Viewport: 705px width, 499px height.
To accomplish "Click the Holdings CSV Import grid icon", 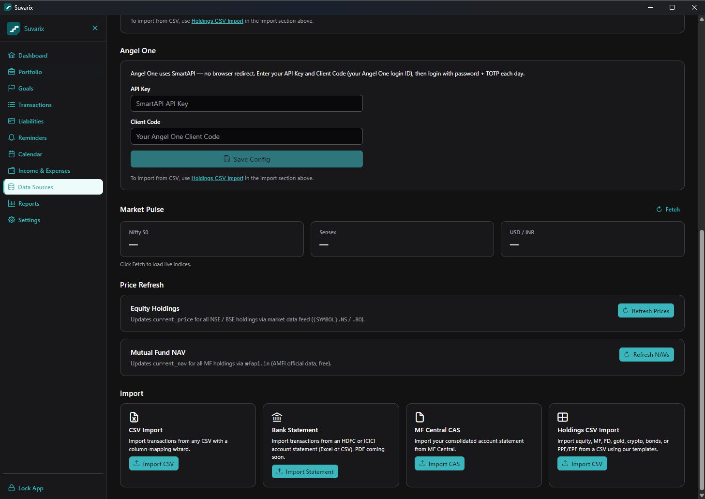I will pos(563,417).
